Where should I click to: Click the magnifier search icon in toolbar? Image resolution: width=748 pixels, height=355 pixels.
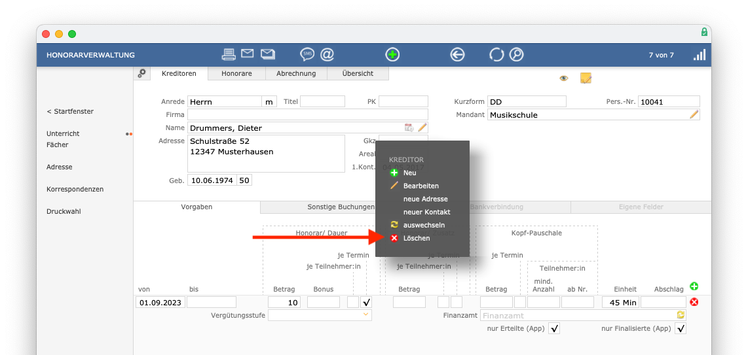pyautogui.click(x=516, y=55)
